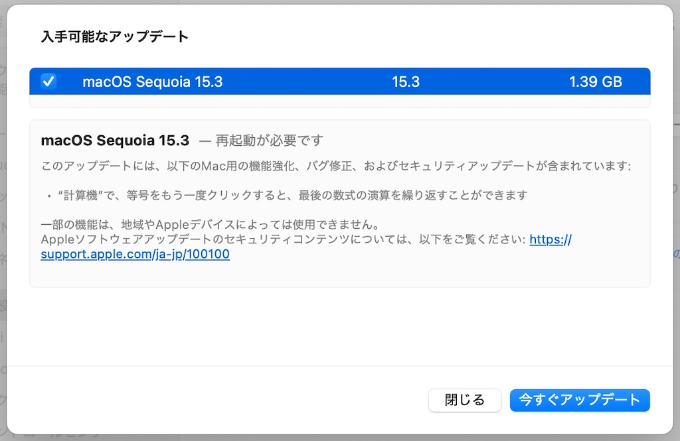Click the 今すぐアップデート button
Viewport: 680px width, 441px height.
point(580,400)
